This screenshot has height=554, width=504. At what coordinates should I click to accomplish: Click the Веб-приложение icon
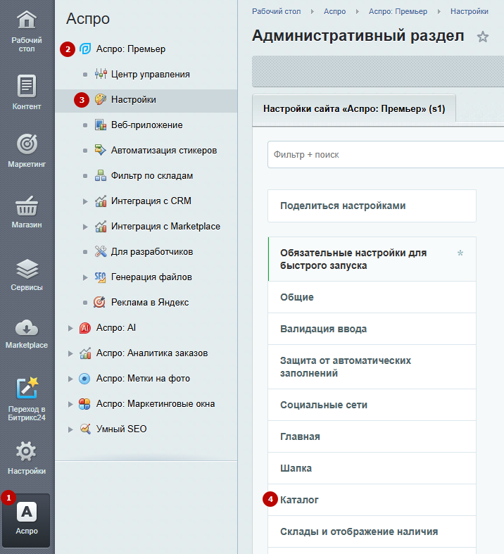pyautogui.click(x=101, y=125)
